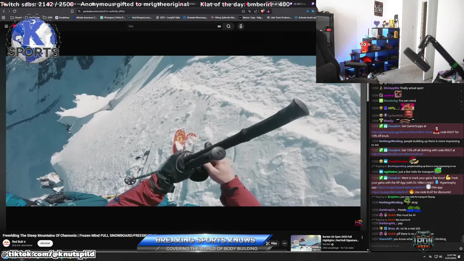Open the 2025 – LongTail Rally bookmark

click(x=168, y=17)
